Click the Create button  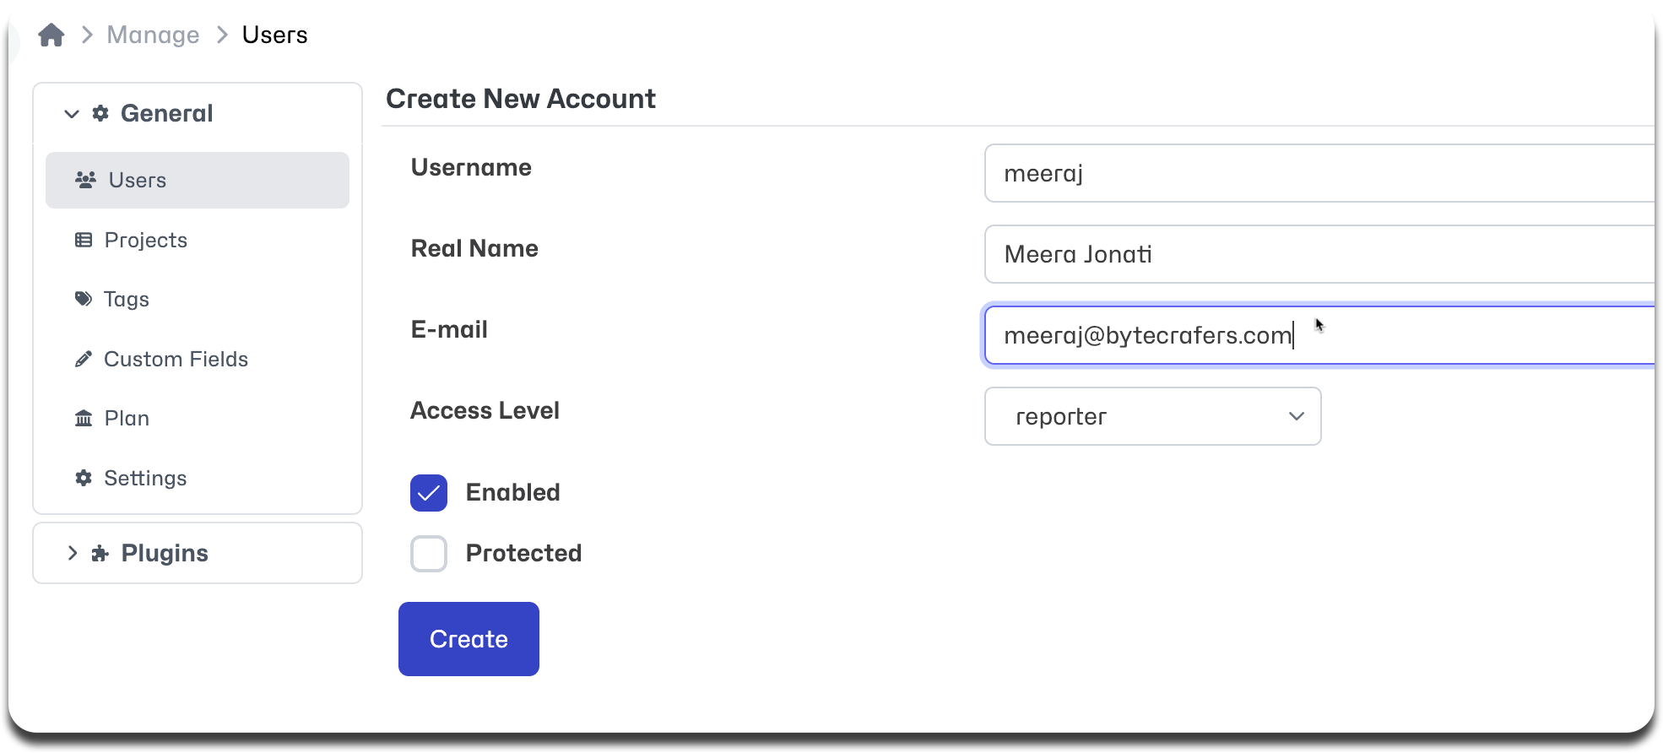pyautogui.click(x=469, y=639)
